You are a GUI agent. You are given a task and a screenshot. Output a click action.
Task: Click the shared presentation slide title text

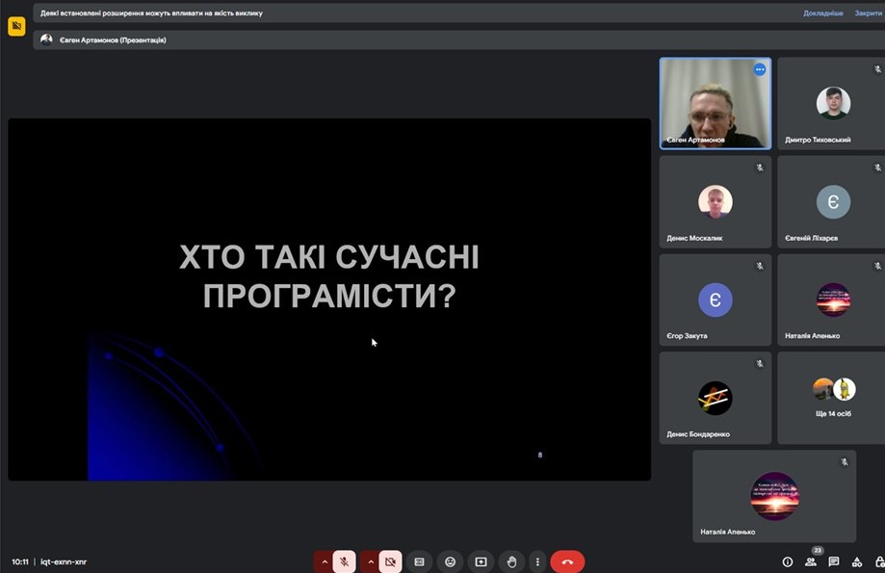[x=329, y=276]
